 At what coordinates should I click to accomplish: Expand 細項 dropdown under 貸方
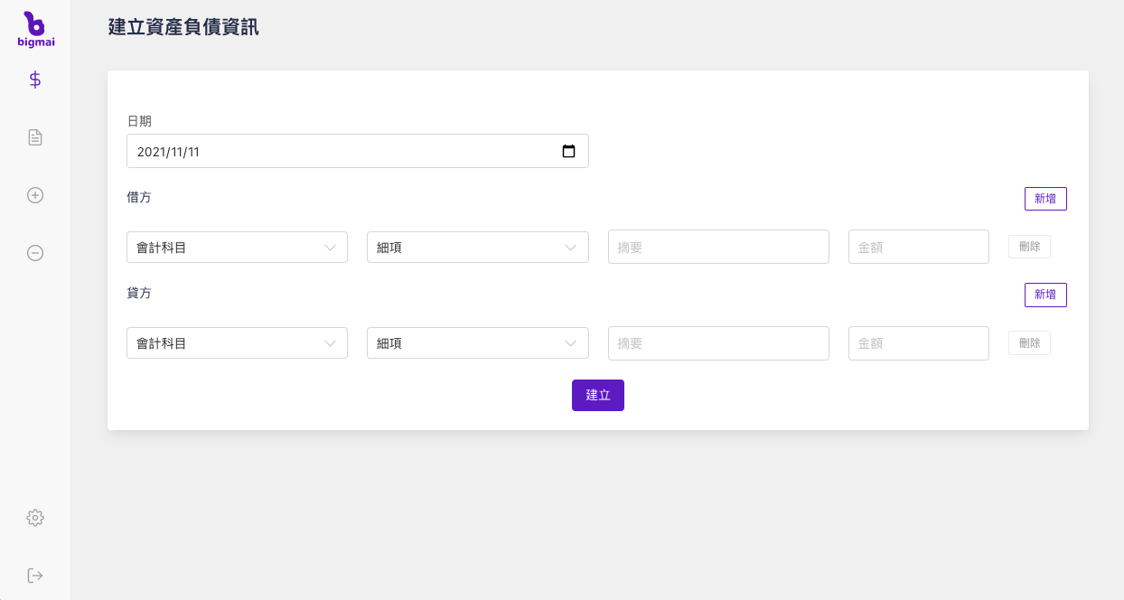(477, 343)
